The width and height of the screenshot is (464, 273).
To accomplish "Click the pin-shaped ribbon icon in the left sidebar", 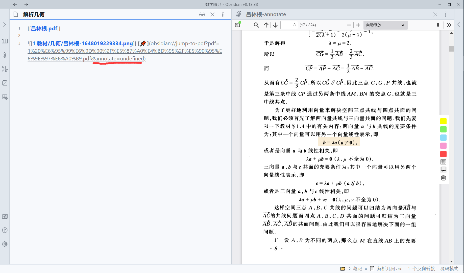I will click(5, 55).
